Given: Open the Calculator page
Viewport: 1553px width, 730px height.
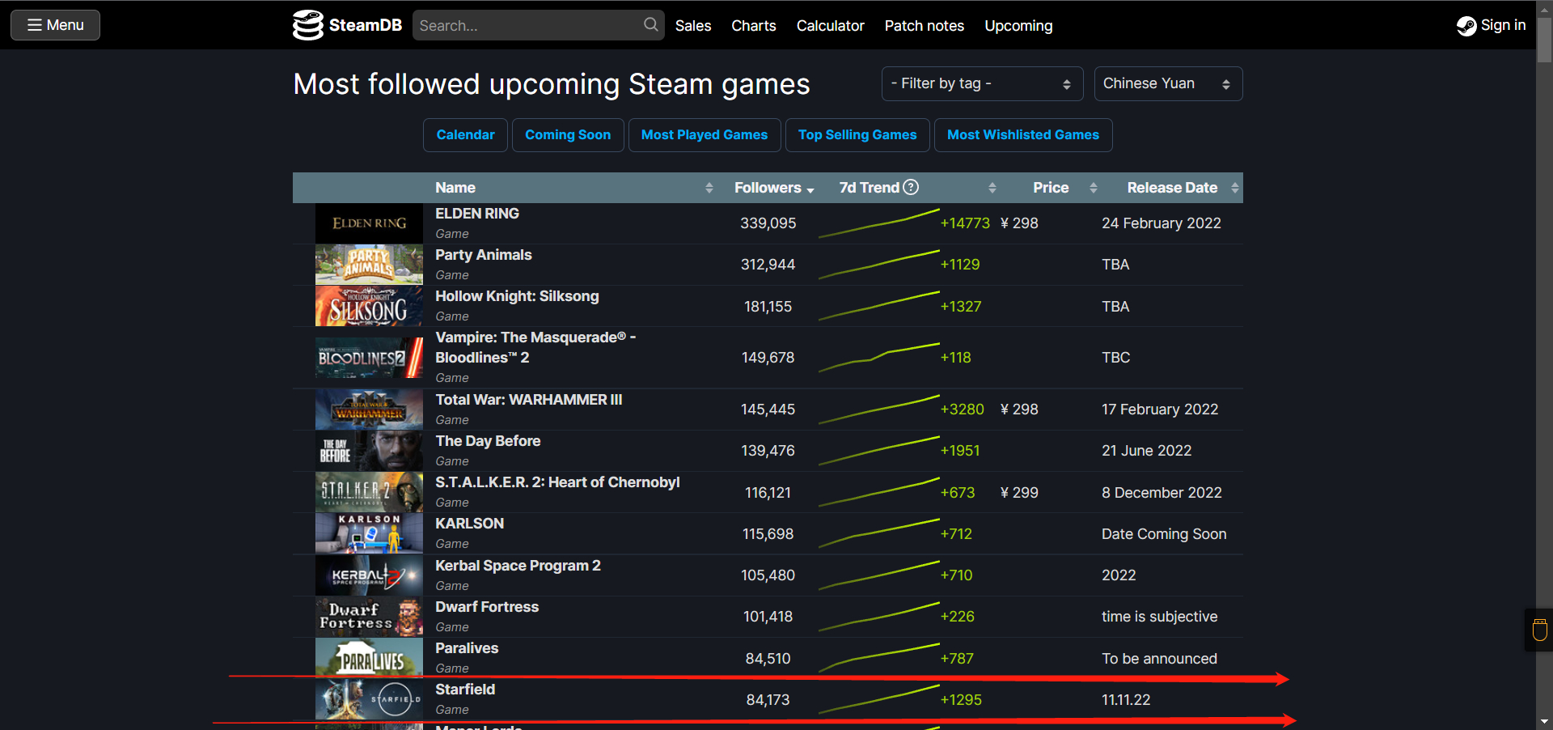Looking at the screenshot, I should (x=830, y=26).
